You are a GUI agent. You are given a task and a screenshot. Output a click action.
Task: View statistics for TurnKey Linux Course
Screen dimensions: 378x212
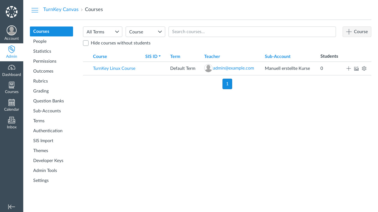click(x=356, y=68)
